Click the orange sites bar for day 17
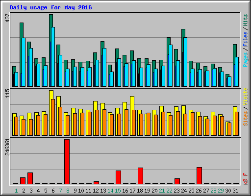The width and height of the screenshot is (251, 196). (134, 122)
